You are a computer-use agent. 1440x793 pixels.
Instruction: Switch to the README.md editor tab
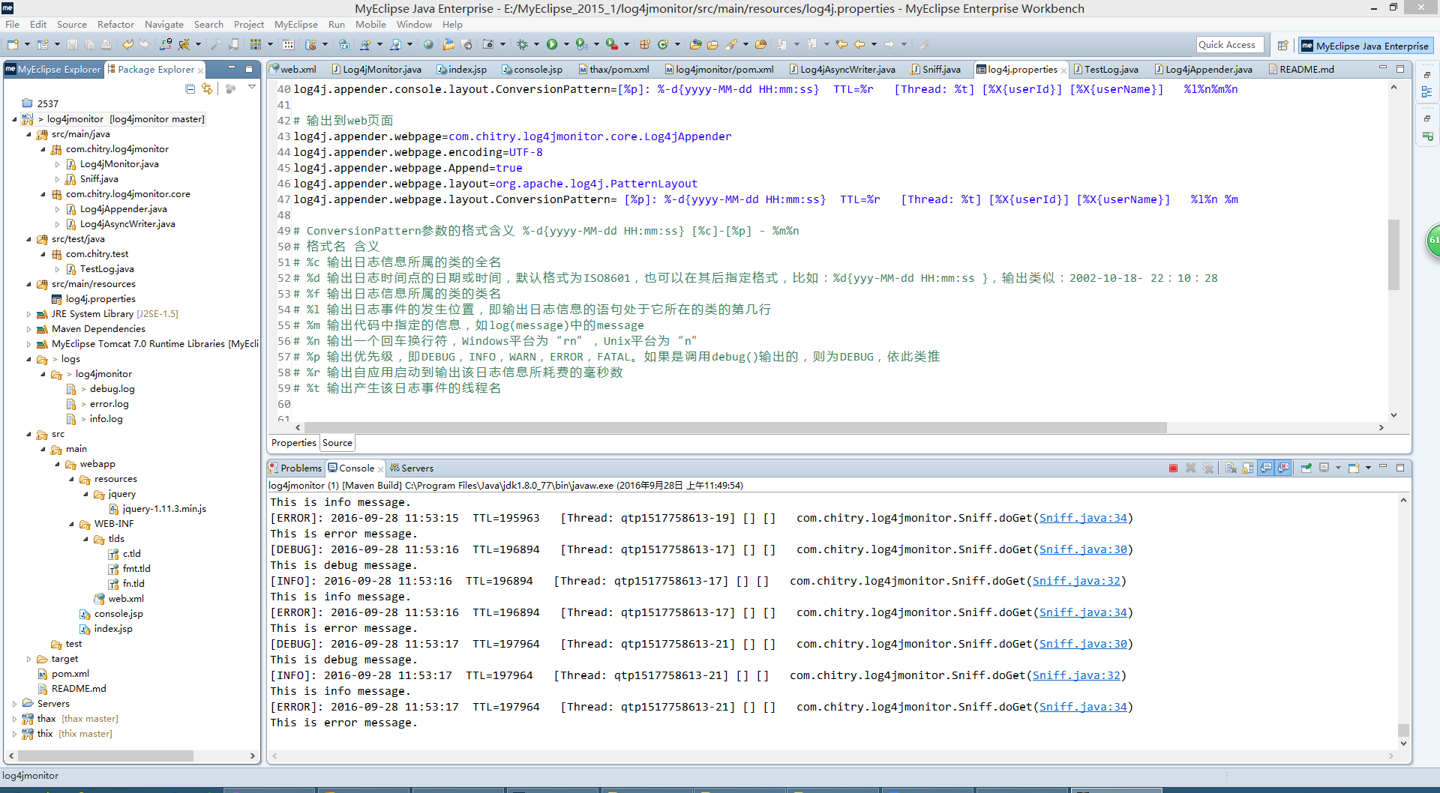pos(1300,69)
